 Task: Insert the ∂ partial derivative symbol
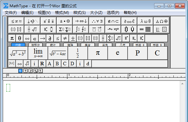(x=50, y=38)
